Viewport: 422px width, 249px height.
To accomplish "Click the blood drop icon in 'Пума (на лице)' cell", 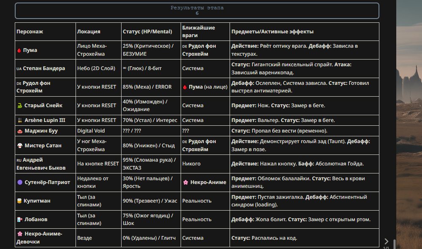I will [x=185, y=87].
